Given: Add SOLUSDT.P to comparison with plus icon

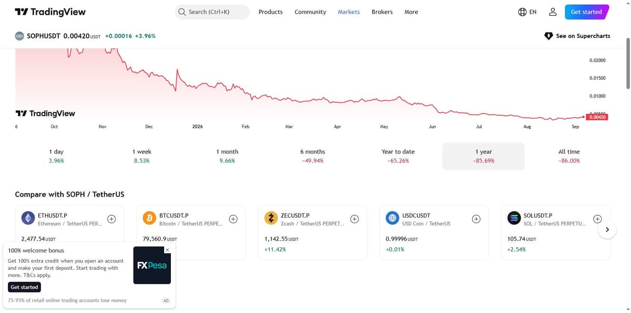Looking at the screenshot, I should [598, 219].
